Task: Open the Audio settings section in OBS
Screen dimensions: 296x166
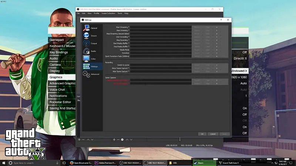Action: pyautogui.click(x=92, y=51)
